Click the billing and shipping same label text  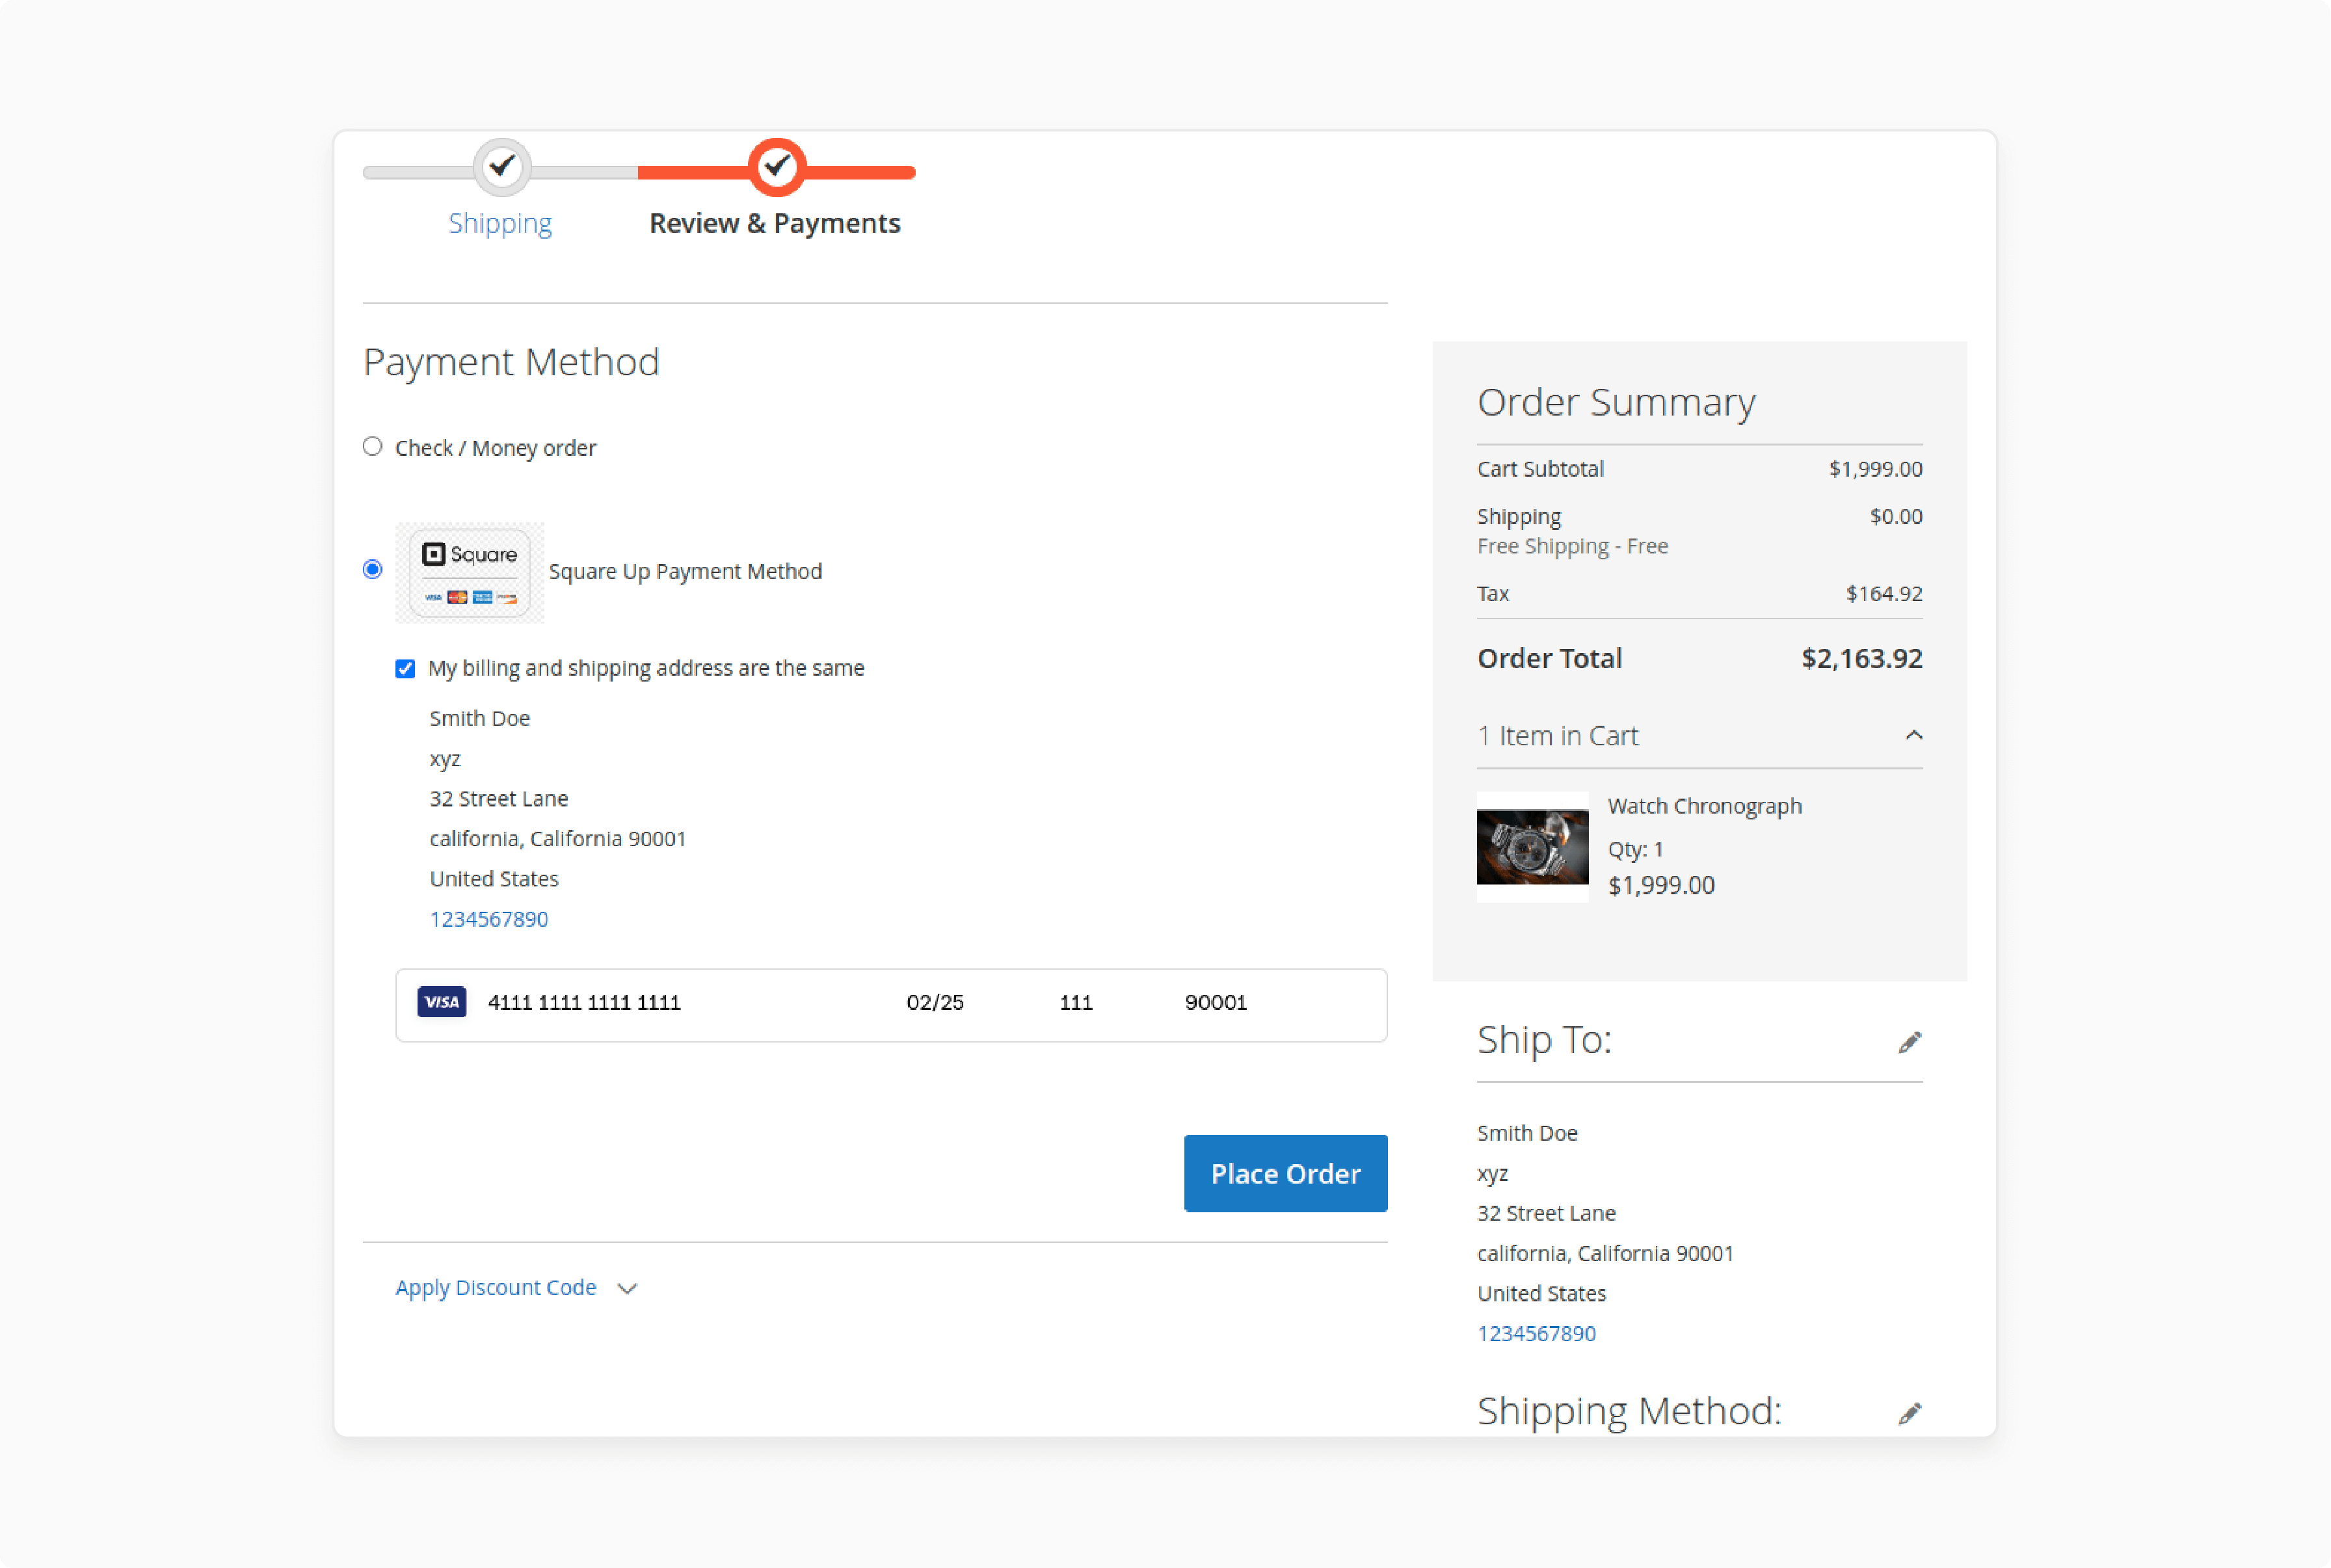[646, 668]
